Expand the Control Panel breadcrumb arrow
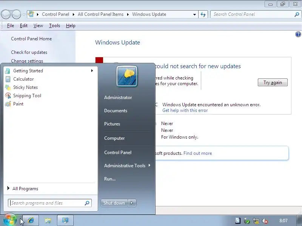 (x=73, y=14)
